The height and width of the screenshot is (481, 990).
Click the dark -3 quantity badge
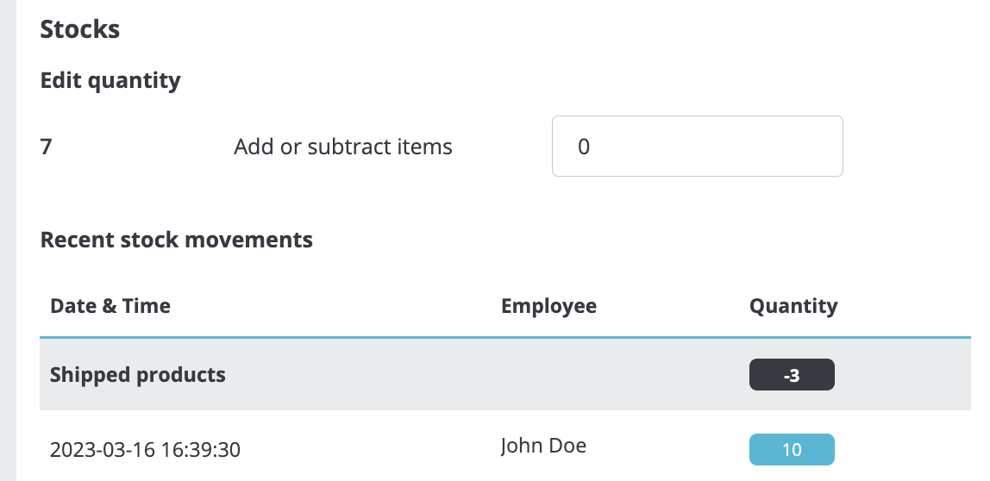[x=792, y=376]
